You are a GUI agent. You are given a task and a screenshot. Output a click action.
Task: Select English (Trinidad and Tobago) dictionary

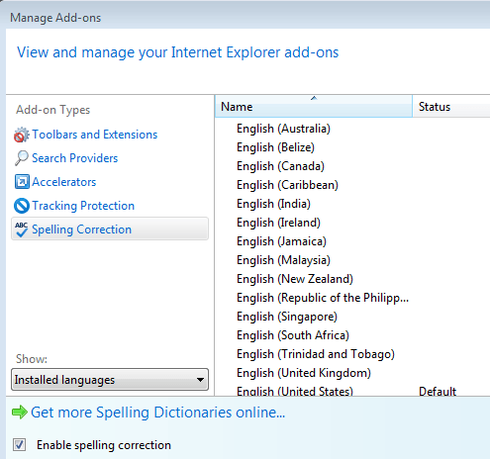click(316, 354)
